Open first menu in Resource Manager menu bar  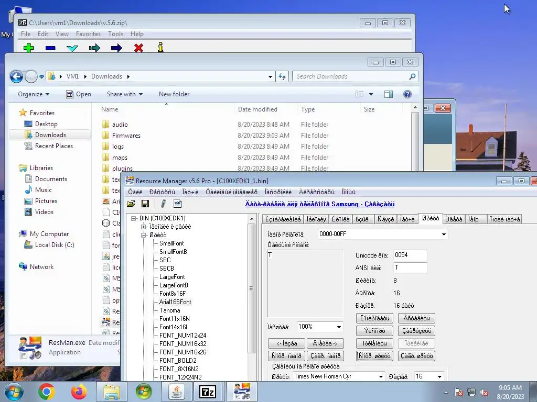click(x=135, y=192)
